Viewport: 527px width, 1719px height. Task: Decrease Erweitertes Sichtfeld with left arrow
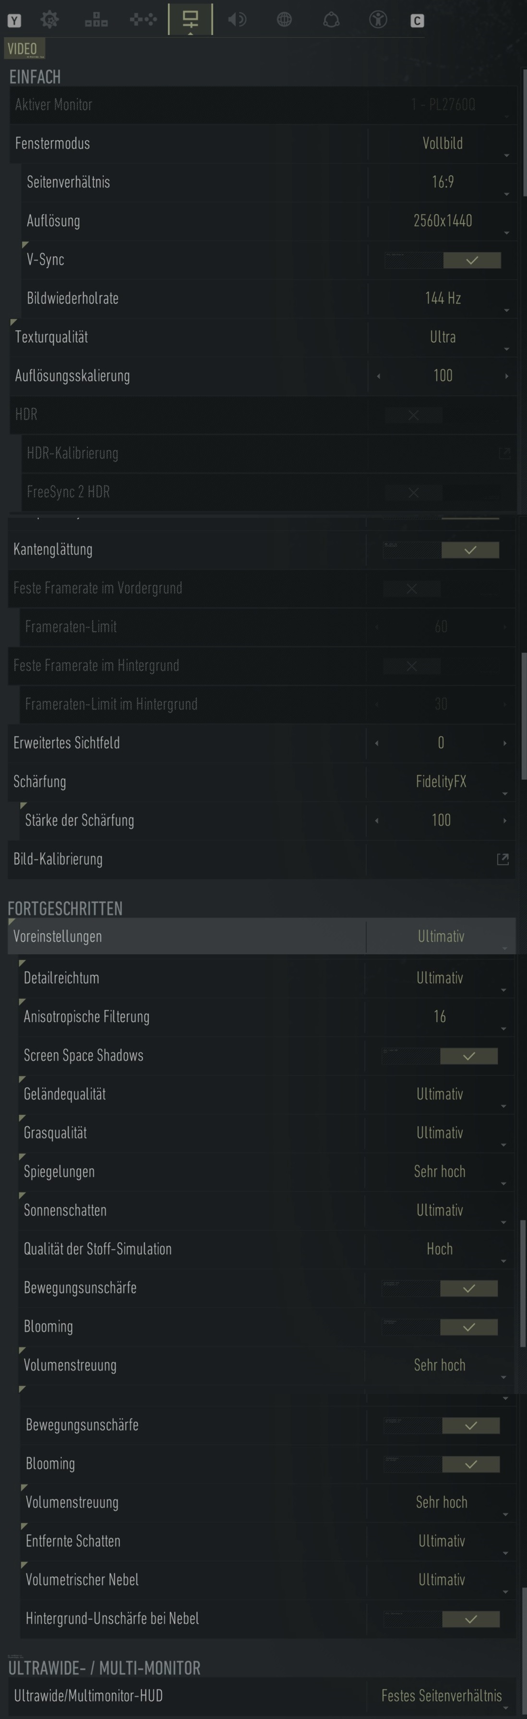point(376,744)
